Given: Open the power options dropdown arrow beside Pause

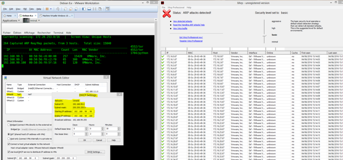Looking at the screenshot, I should click(51, 9).
